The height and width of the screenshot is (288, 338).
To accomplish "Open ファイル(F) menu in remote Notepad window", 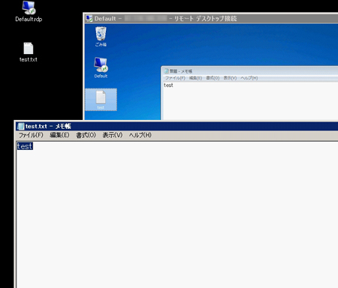I will [x=175, y=78].
